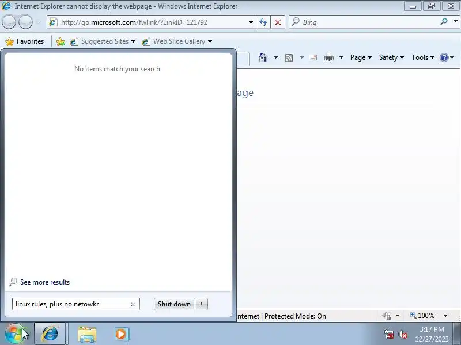Expand the zoom level dropdown arrow
The image size is (461, 345).
point(445,316)
